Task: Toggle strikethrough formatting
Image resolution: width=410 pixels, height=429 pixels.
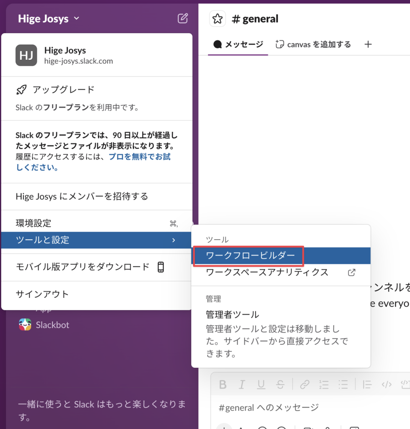Action: (x=280, y=385)
